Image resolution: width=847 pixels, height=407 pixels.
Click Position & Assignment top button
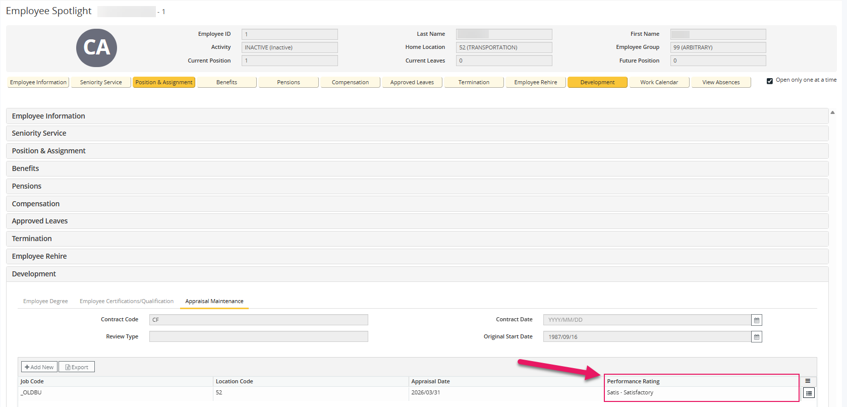coord(164,82)
